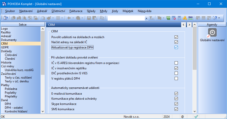Open the Fakturace menu

[76, 11]
